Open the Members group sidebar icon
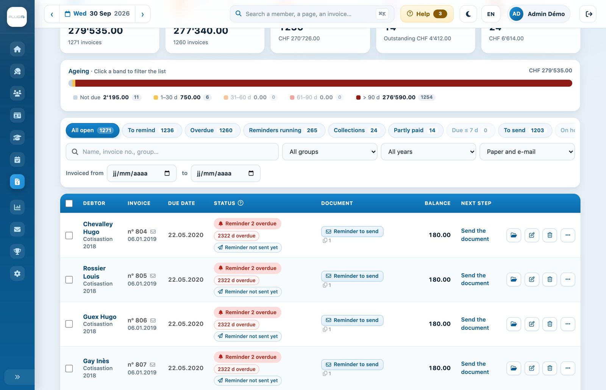Screen dimensions: 606x390 click(x=17, y=93)
